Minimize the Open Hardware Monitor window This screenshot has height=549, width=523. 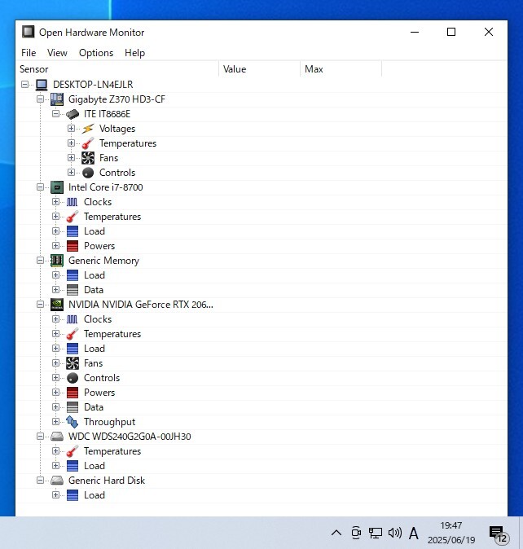click(415, 33)
